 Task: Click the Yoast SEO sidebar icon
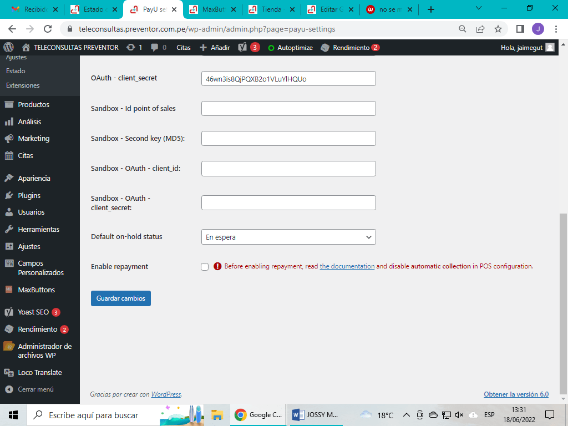coord(9,312)
